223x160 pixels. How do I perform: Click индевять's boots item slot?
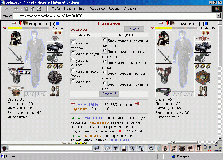(x=55, y=91)
